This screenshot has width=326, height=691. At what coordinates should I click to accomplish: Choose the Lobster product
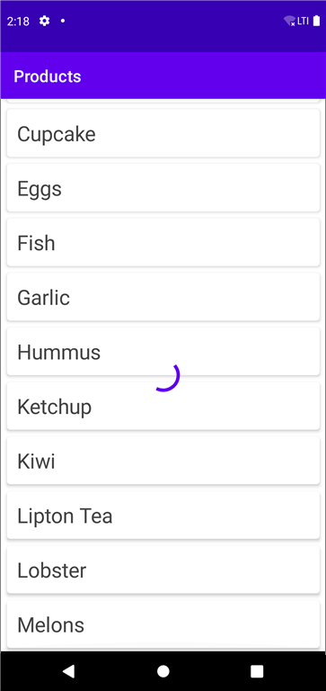(x=163, y=570)
